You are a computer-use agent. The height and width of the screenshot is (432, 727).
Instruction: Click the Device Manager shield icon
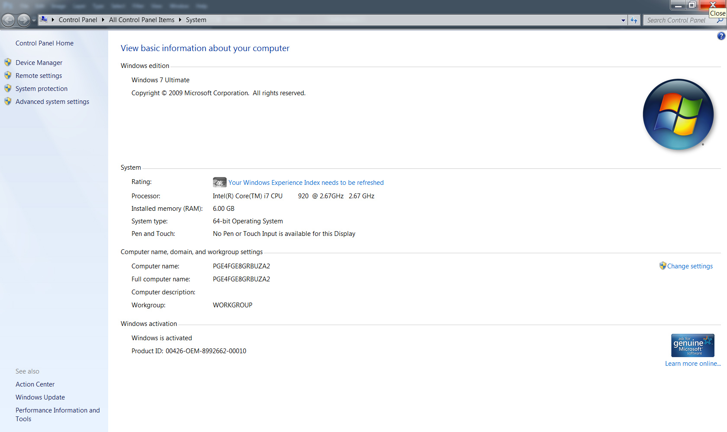(x=8, y=62)
